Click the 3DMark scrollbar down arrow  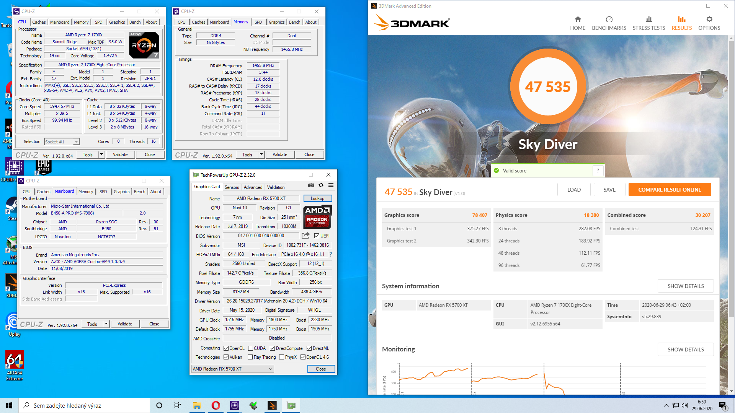[731, 391]
